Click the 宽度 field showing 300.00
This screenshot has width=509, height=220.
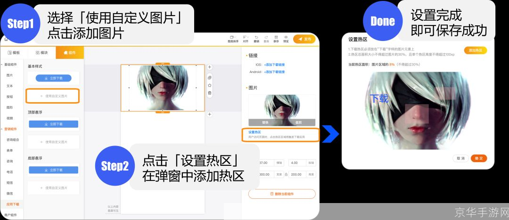(x=266, y=174)
